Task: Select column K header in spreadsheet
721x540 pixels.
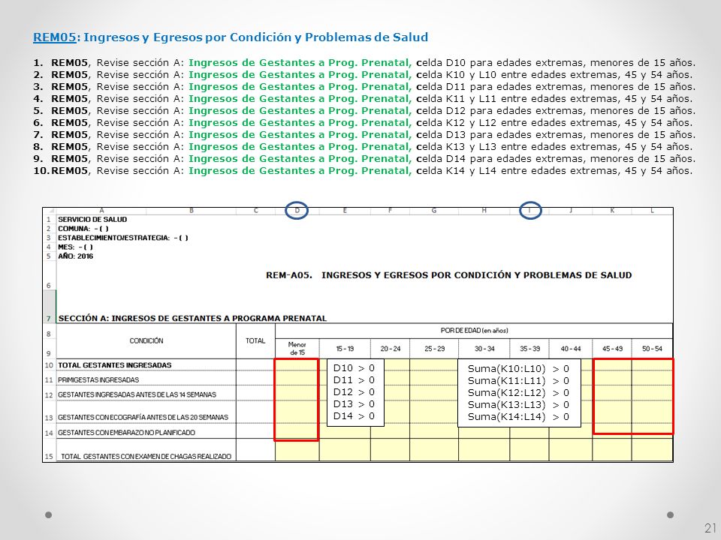Action: tap(612, 211)
